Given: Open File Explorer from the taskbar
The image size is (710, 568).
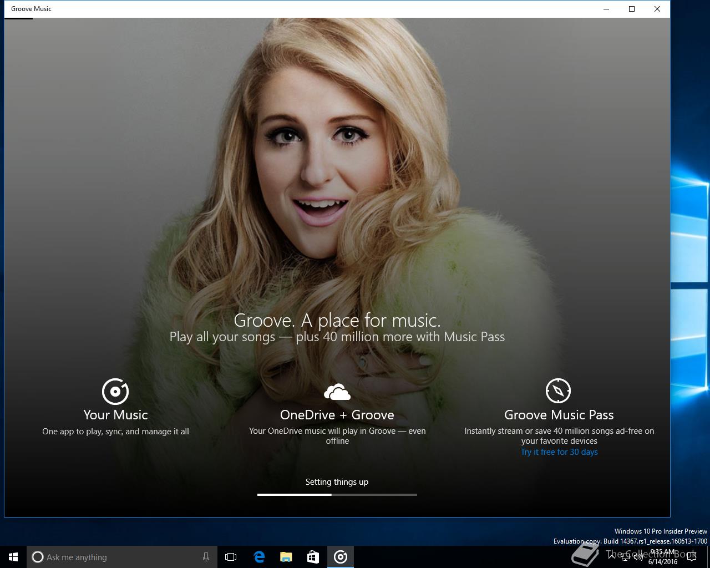Looking at the screenshot, I should click(286, 557).
